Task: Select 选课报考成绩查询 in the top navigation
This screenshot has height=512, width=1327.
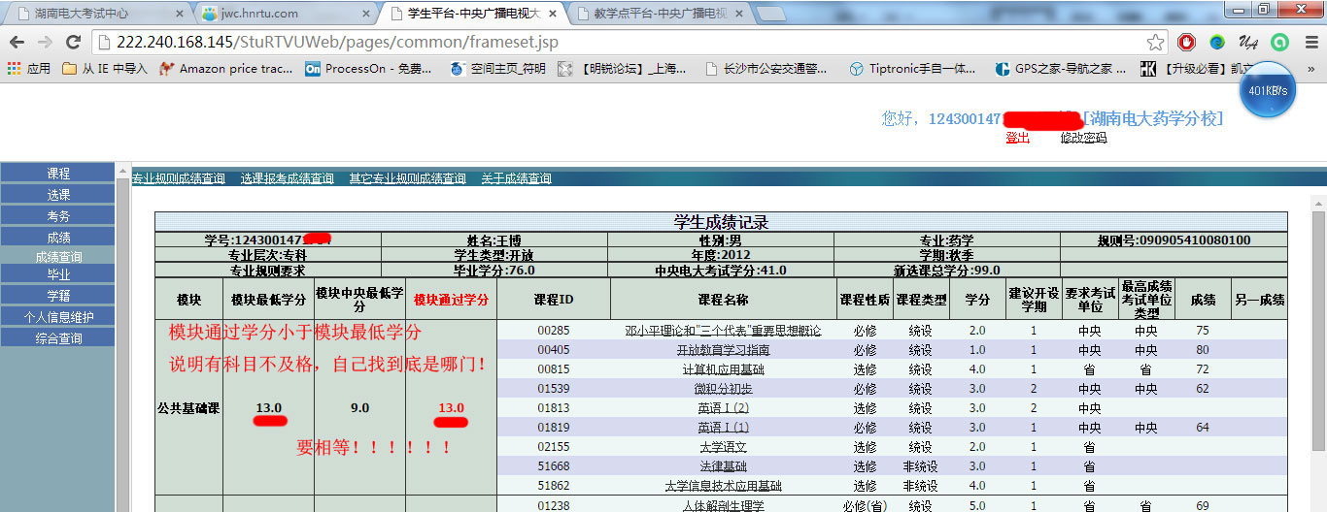Action: click(x=287, y=178)
